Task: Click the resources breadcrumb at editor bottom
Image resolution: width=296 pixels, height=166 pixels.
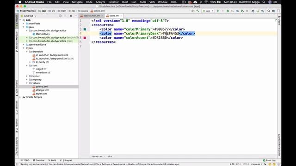Action: click(97, 156)
